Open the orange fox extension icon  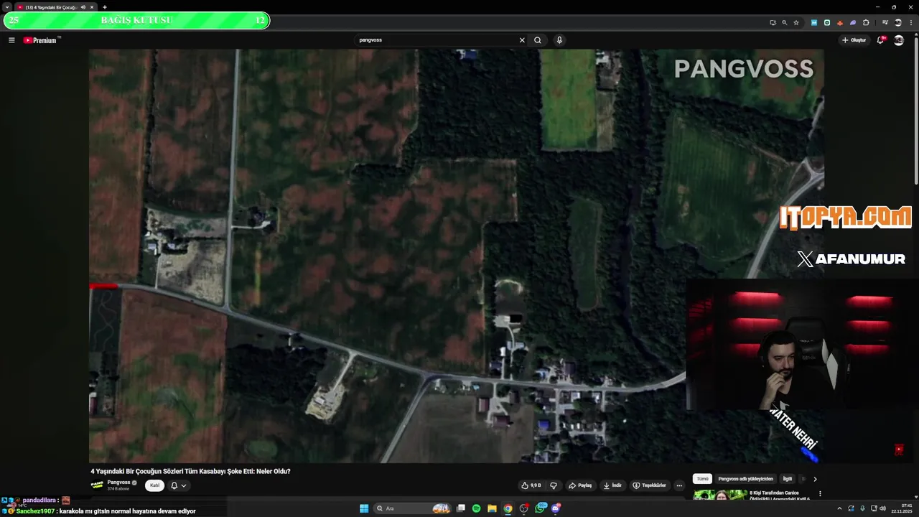840,22
